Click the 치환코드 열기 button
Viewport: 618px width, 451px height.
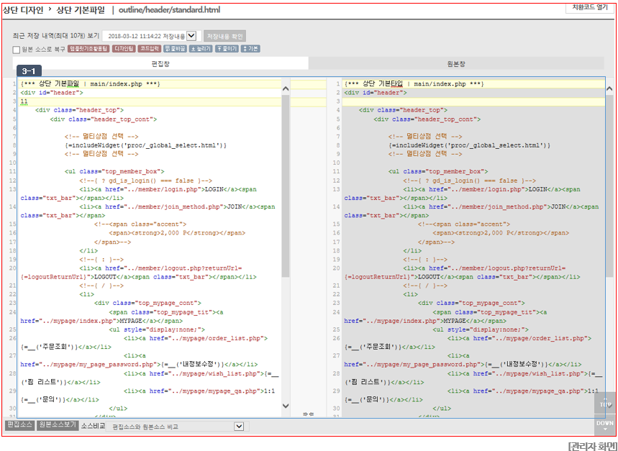pyautogui.click(x=590, y=7)
